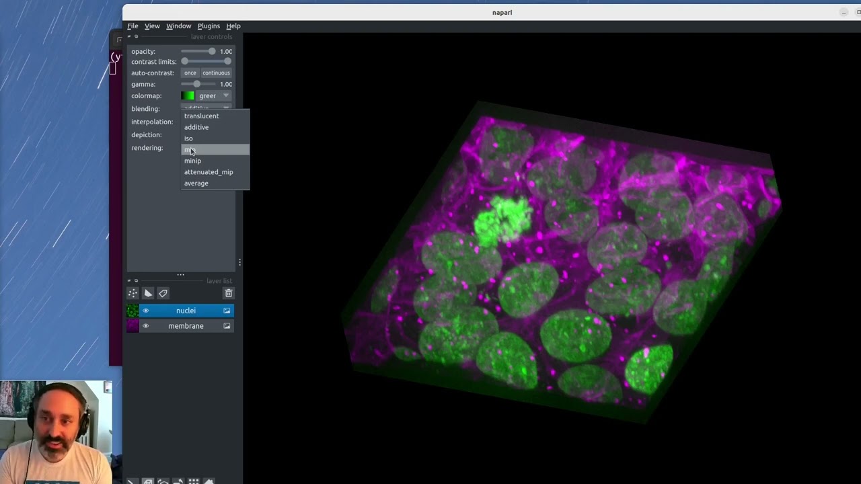This screenshot has height=484, width=861.
Task: Toggle the 2D/3D display cube icon
Action: click(x=147, y=481)
